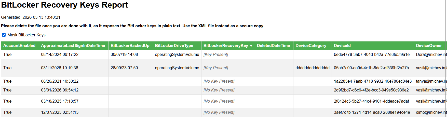This screenshot has width=447, height=117.
Task: Click the second row's [Key Present] cell
Action: pyautogui.click(x=216, y=68)
